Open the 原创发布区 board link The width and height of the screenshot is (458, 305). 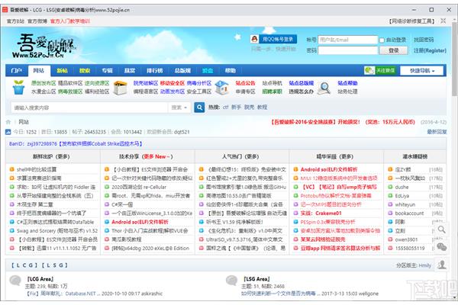(44, 83)
